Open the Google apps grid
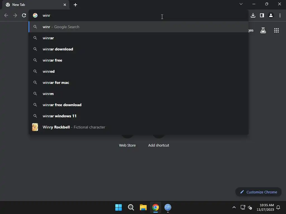The height and width of the screenshot is (214, 286). pyautogui.click(x=277, y=30)
